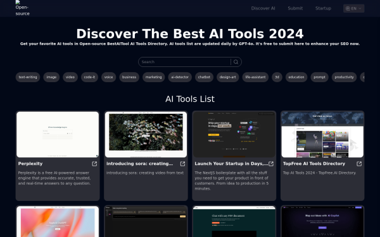The height and width of the screenshot is (237, 380).
Task: Click the Perplexity description text
Action: (54, 178)
